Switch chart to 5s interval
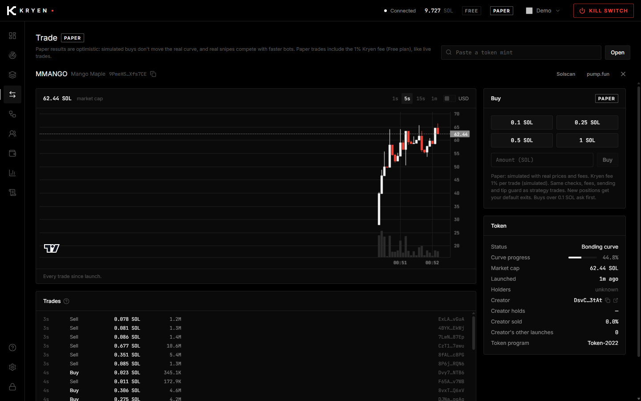Image resolution: width=641 pixels, height=401 pixels. tap(407, 98)
